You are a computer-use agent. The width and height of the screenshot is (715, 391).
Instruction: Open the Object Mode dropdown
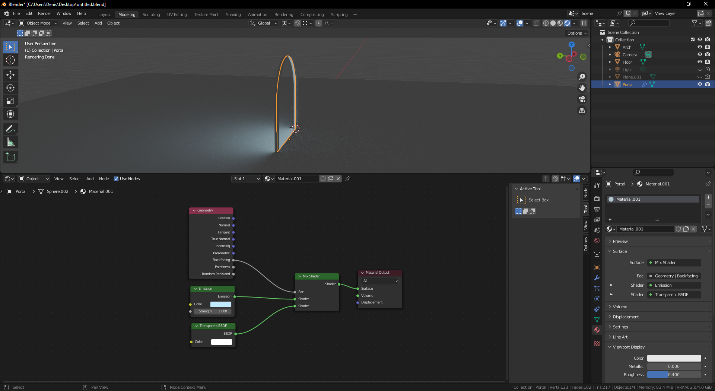point(38,23)
